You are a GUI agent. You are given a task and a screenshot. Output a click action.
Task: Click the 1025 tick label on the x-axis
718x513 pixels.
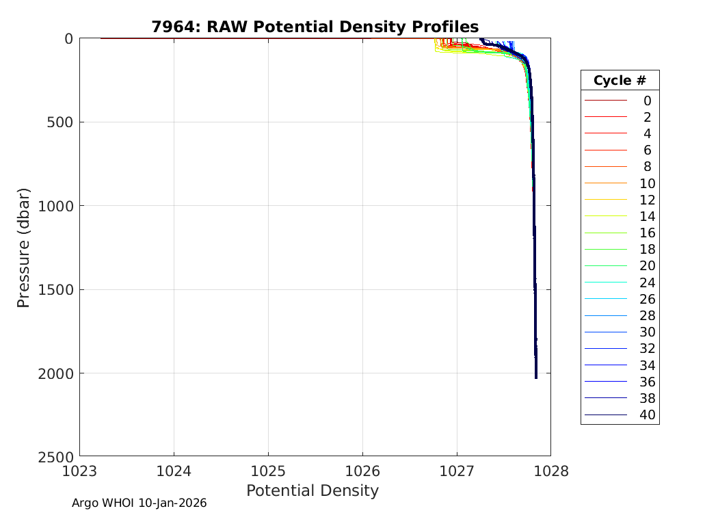coord(268,471)
